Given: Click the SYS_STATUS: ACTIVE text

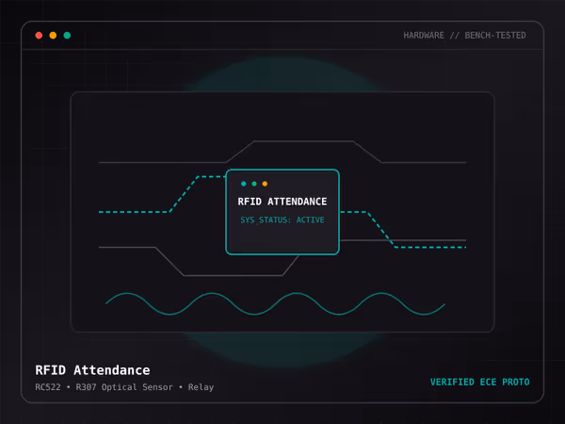Looking at the screenshot, I should point(282,220).
